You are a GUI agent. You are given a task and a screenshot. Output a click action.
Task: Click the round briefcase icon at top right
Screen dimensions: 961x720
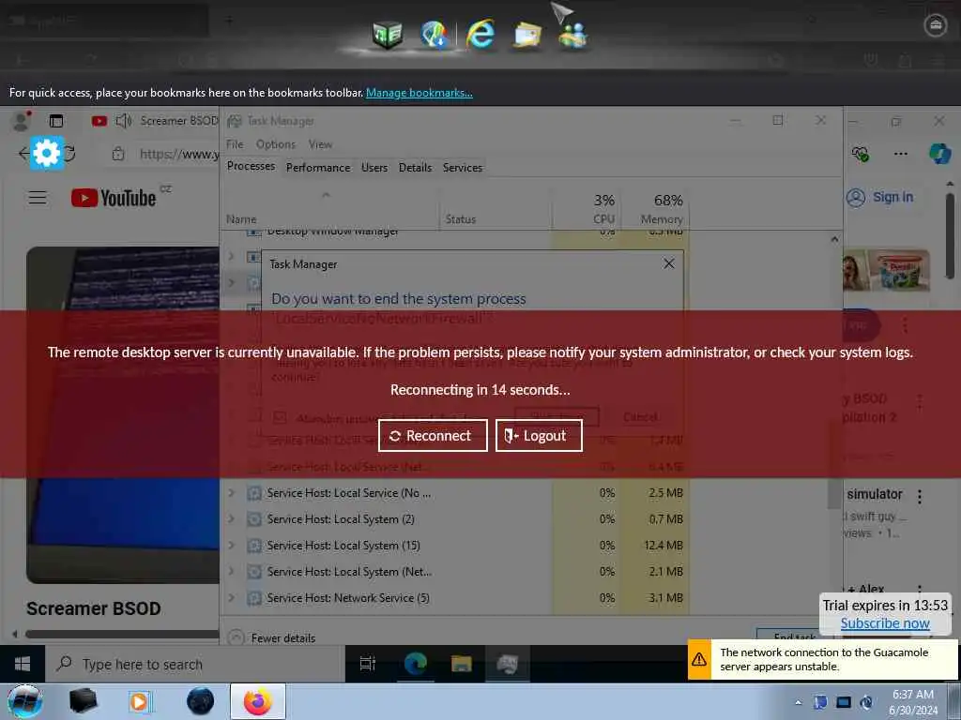(935, 25)
